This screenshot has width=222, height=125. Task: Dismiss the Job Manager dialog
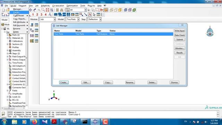pos(174,83)
